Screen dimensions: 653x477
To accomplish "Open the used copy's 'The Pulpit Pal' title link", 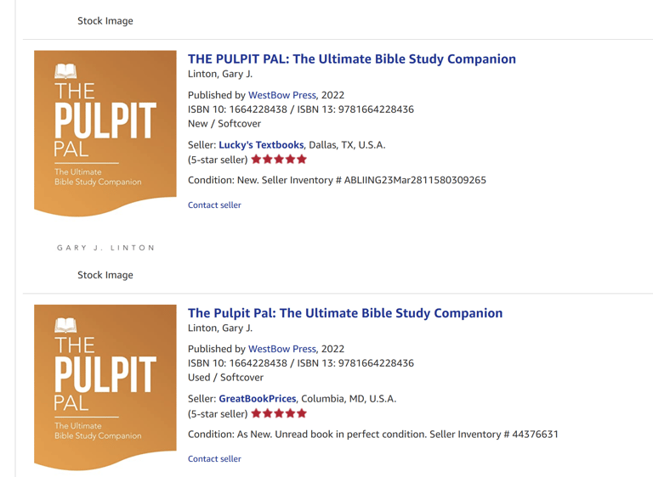I will click(344, 313).
